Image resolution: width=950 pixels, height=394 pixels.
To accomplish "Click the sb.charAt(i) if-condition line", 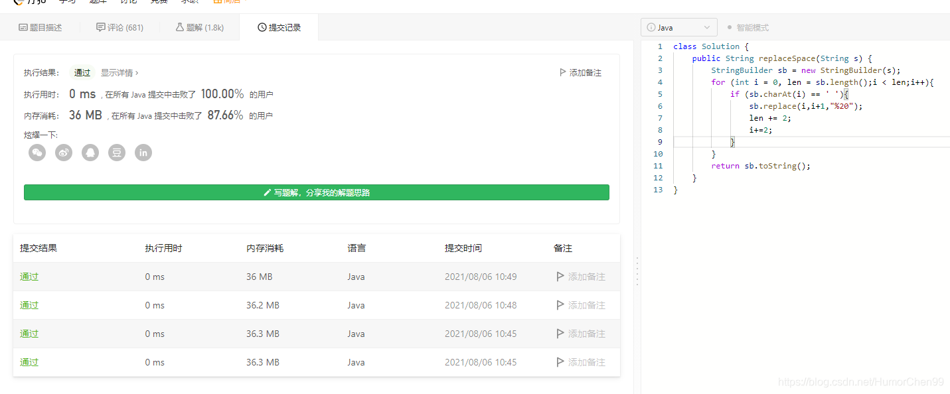I will click(x=789, y=94).
